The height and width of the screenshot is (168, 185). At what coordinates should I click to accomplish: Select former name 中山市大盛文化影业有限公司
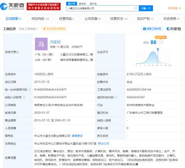[x=52, y=136]
